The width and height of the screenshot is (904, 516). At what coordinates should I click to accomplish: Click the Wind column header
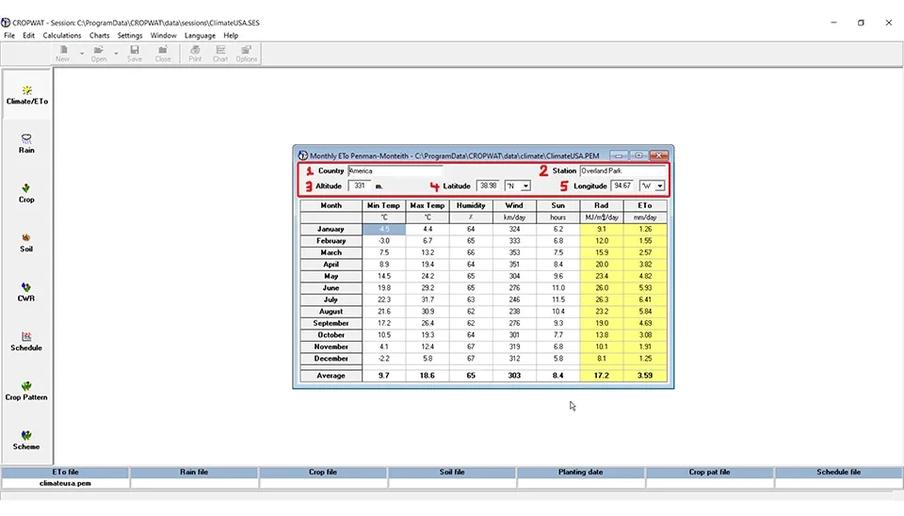point(514,206)
